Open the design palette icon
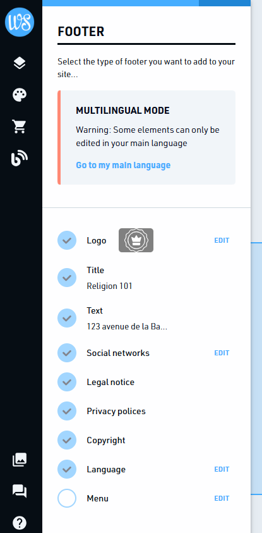This screenshot has width=262, height=533. coord(20,95)
